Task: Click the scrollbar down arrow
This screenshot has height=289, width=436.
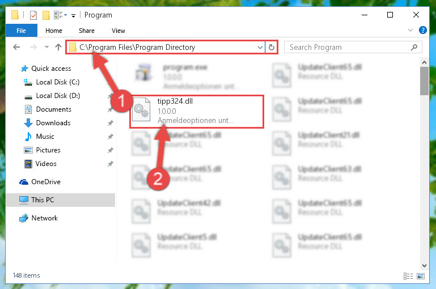Action: pos(424,265)
